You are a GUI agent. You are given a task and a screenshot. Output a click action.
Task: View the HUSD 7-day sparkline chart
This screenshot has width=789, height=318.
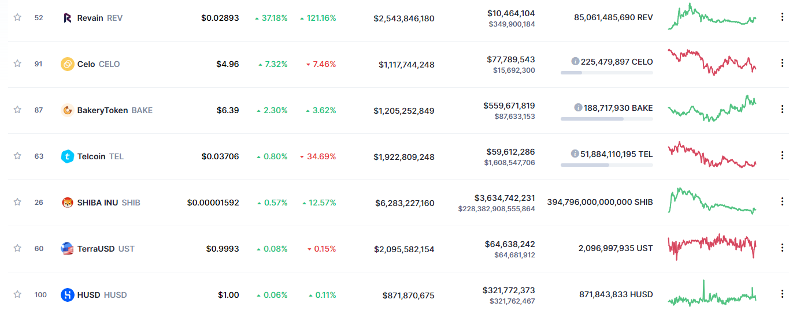[712, 294]
